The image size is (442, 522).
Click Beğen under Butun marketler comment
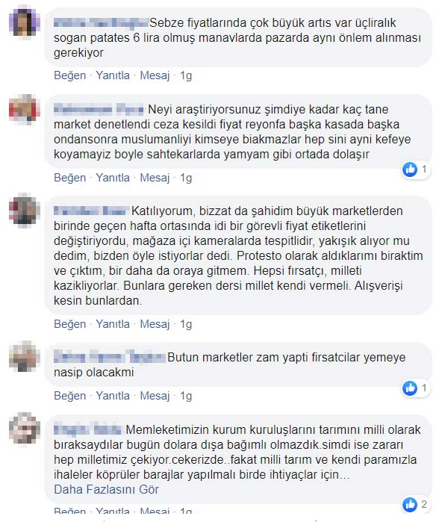pyautogui.click(x=70, y=396)
